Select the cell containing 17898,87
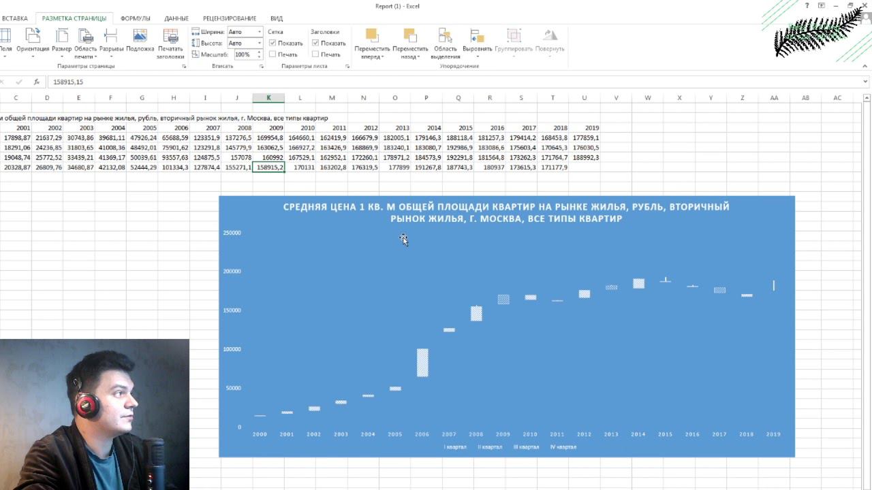The height and width of the screenshot is (490, 872). pos(16,137)
